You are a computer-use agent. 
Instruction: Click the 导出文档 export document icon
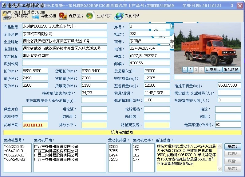(x=35, y=16)
